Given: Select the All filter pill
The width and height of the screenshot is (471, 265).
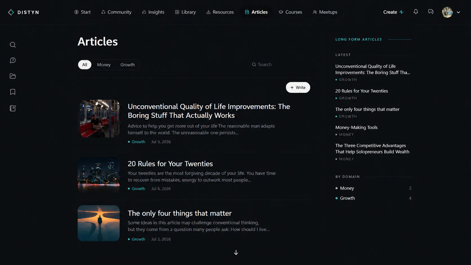Looking at the screenshot, I should 85,64.
